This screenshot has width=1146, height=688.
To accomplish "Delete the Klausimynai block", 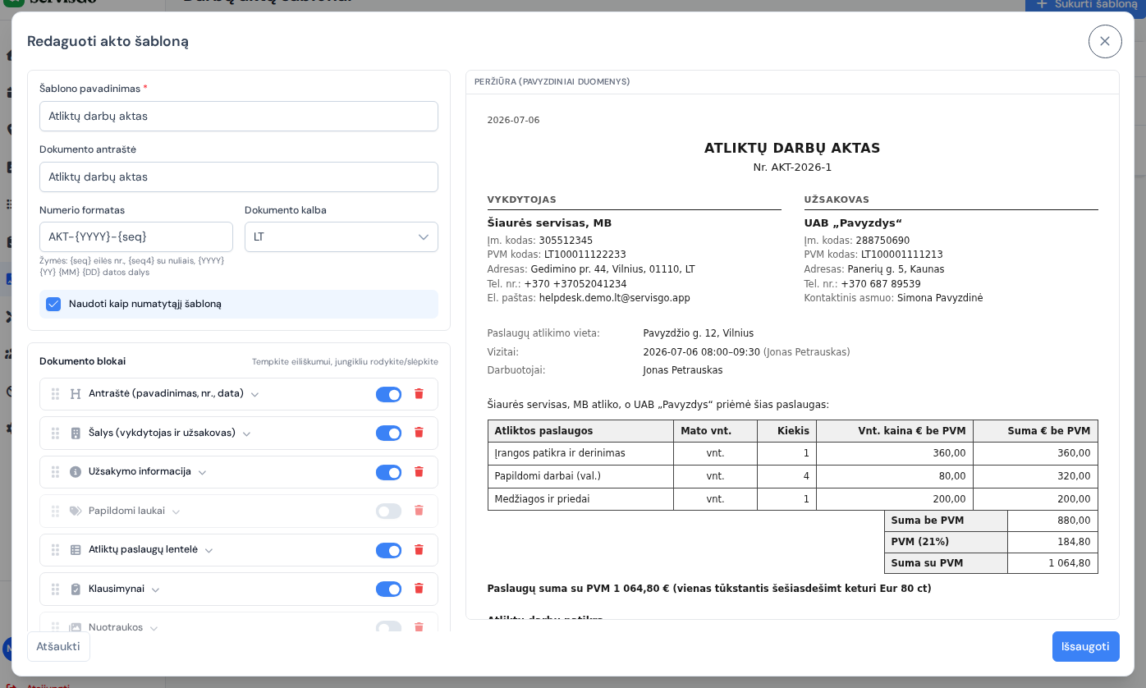I will [x=419, y=589].
